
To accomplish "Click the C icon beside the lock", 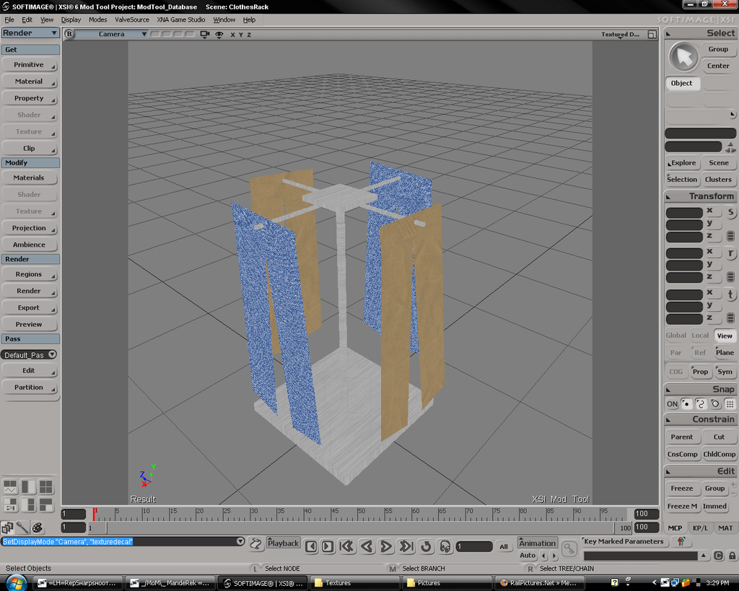I will click(x=718, y=556).
